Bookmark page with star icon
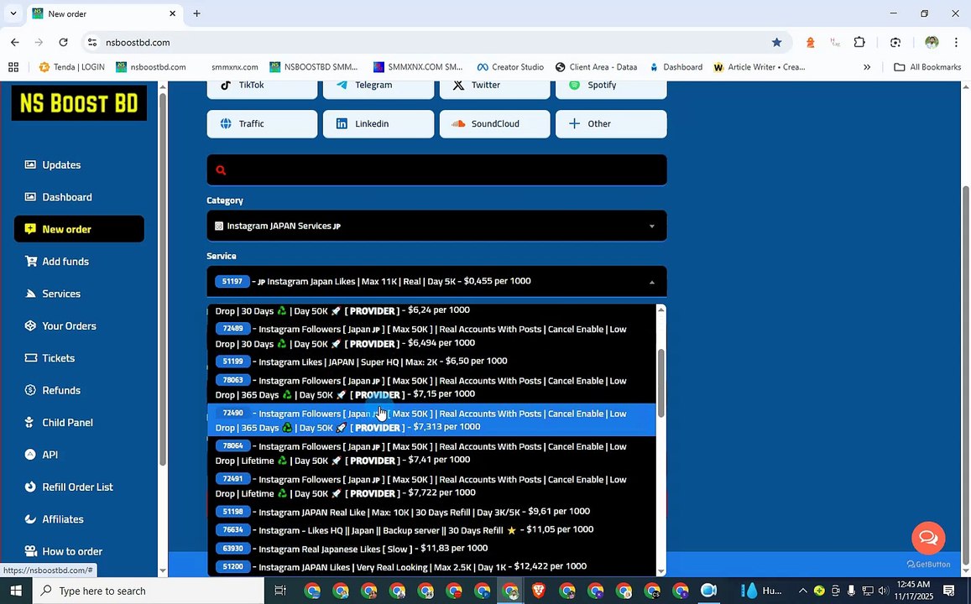971x604 pixels. (x=776, y=42)
